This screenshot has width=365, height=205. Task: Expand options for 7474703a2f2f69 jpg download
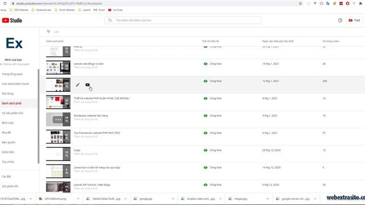coord(30,199)
